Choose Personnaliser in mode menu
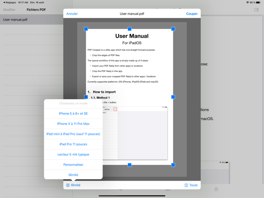264x198 pixels. coord(73,165)
